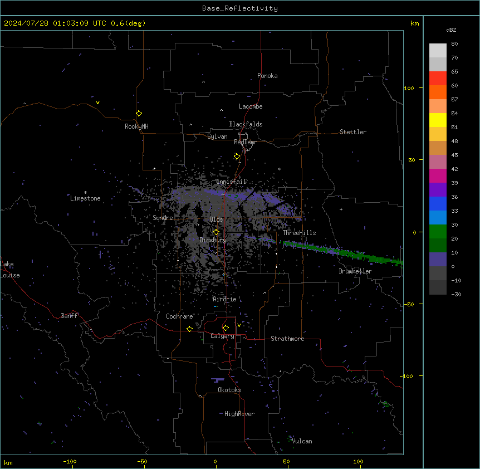
Task: Select the Calgary city label
Action: tap(222, 336)
